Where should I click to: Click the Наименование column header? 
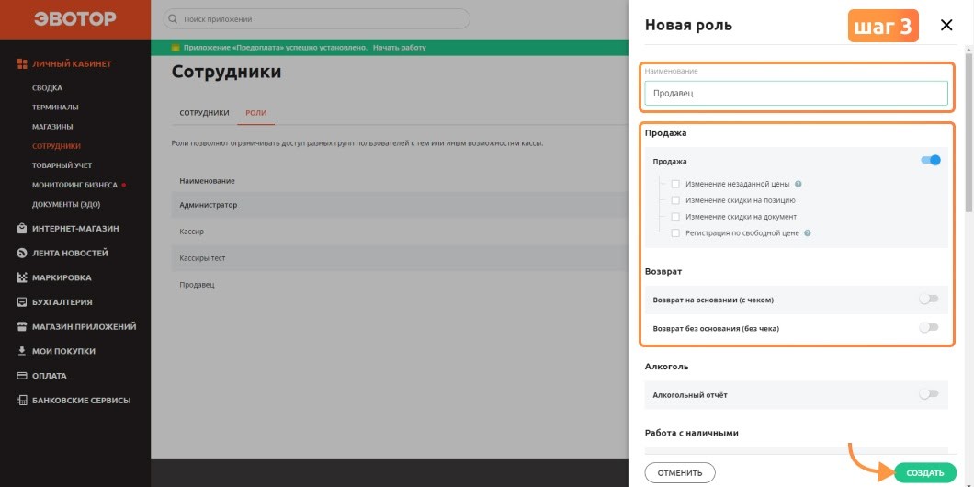(x=207, y=181)
